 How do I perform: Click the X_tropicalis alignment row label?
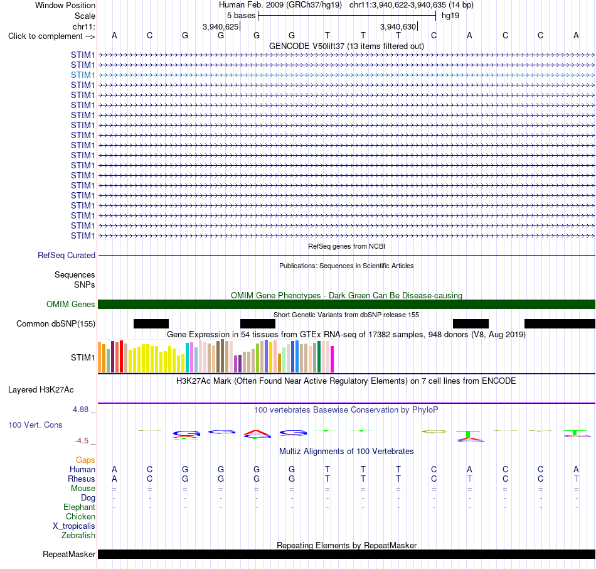point(74,526)
